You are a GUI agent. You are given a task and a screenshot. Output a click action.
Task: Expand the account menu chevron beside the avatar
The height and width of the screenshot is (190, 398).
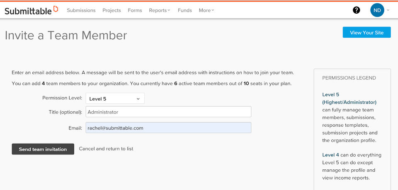[x=388, y=10]
